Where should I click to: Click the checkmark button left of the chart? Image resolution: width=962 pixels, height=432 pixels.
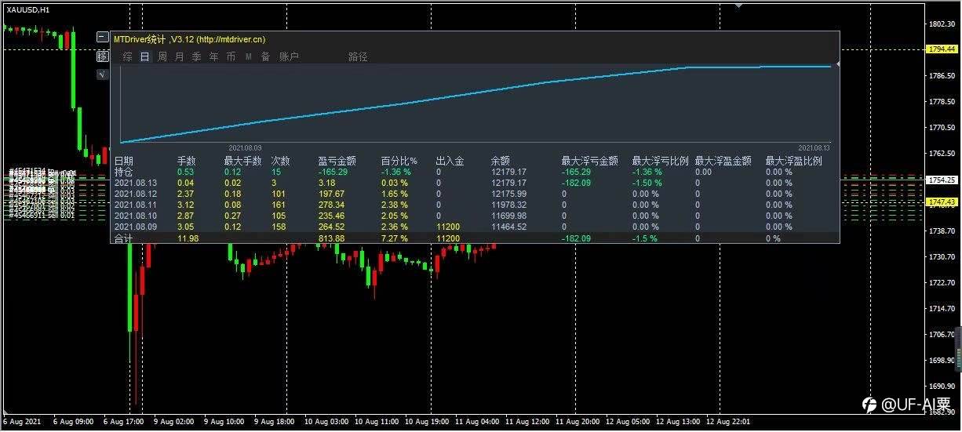tap(102, 74)
